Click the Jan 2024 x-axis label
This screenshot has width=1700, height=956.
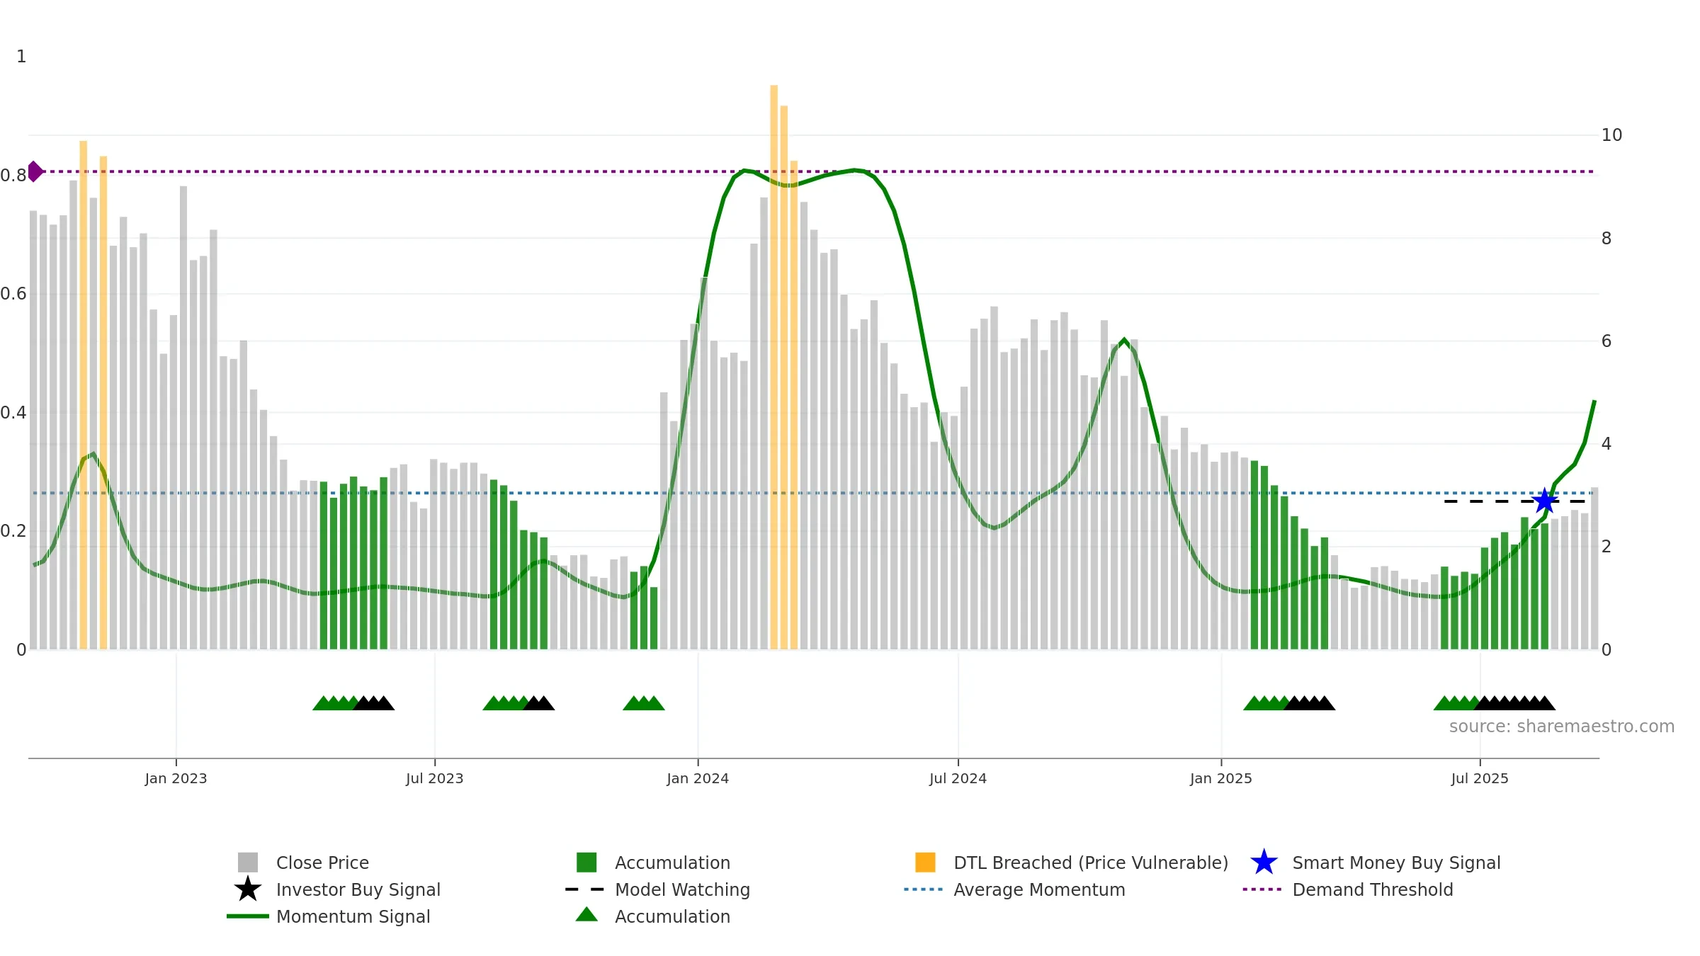pyautogui.click(x=698, y=779)
